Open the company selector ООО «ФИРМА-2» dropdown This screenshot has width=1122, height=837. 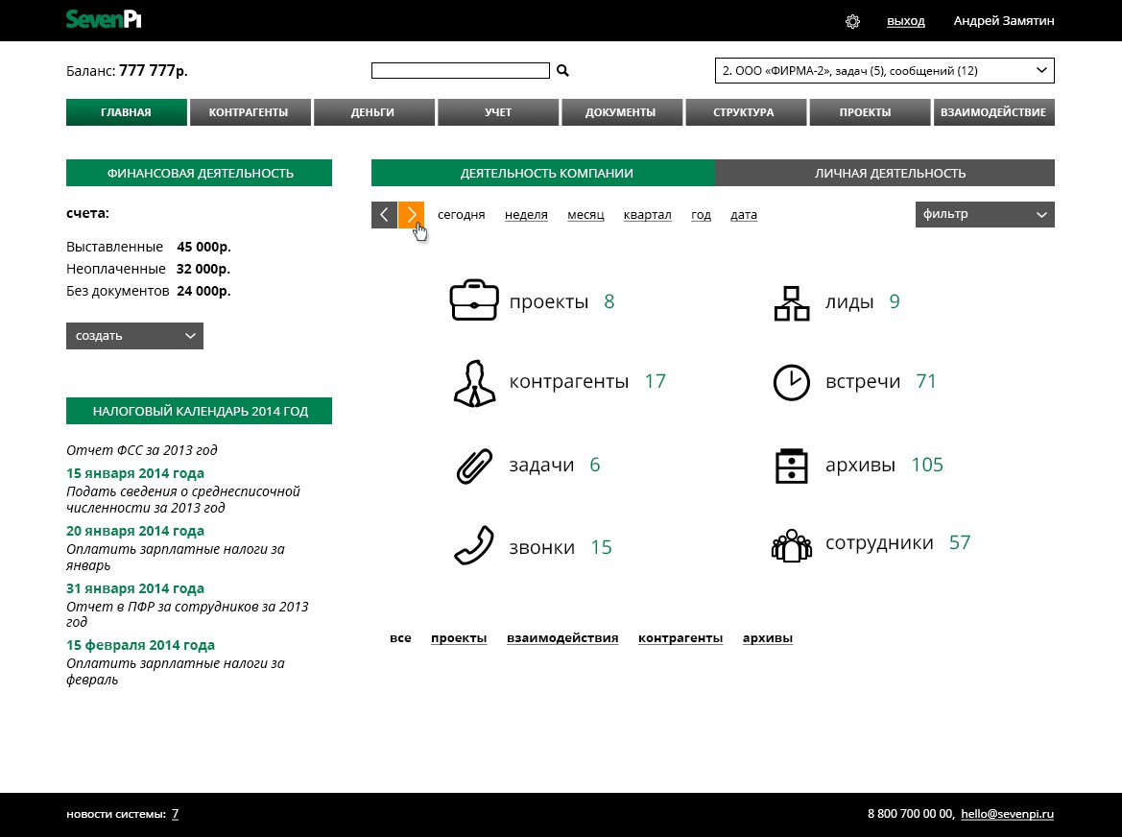[x=884, y=70]
